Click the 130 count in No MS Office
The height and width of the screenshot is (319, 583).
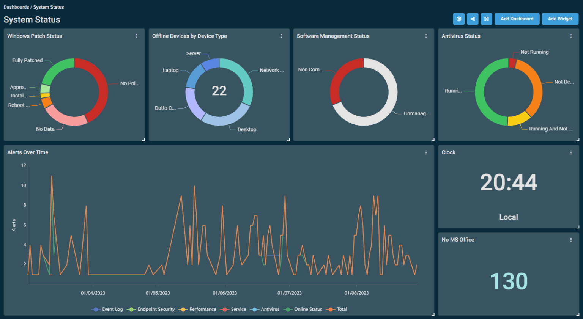click(509, 281)
